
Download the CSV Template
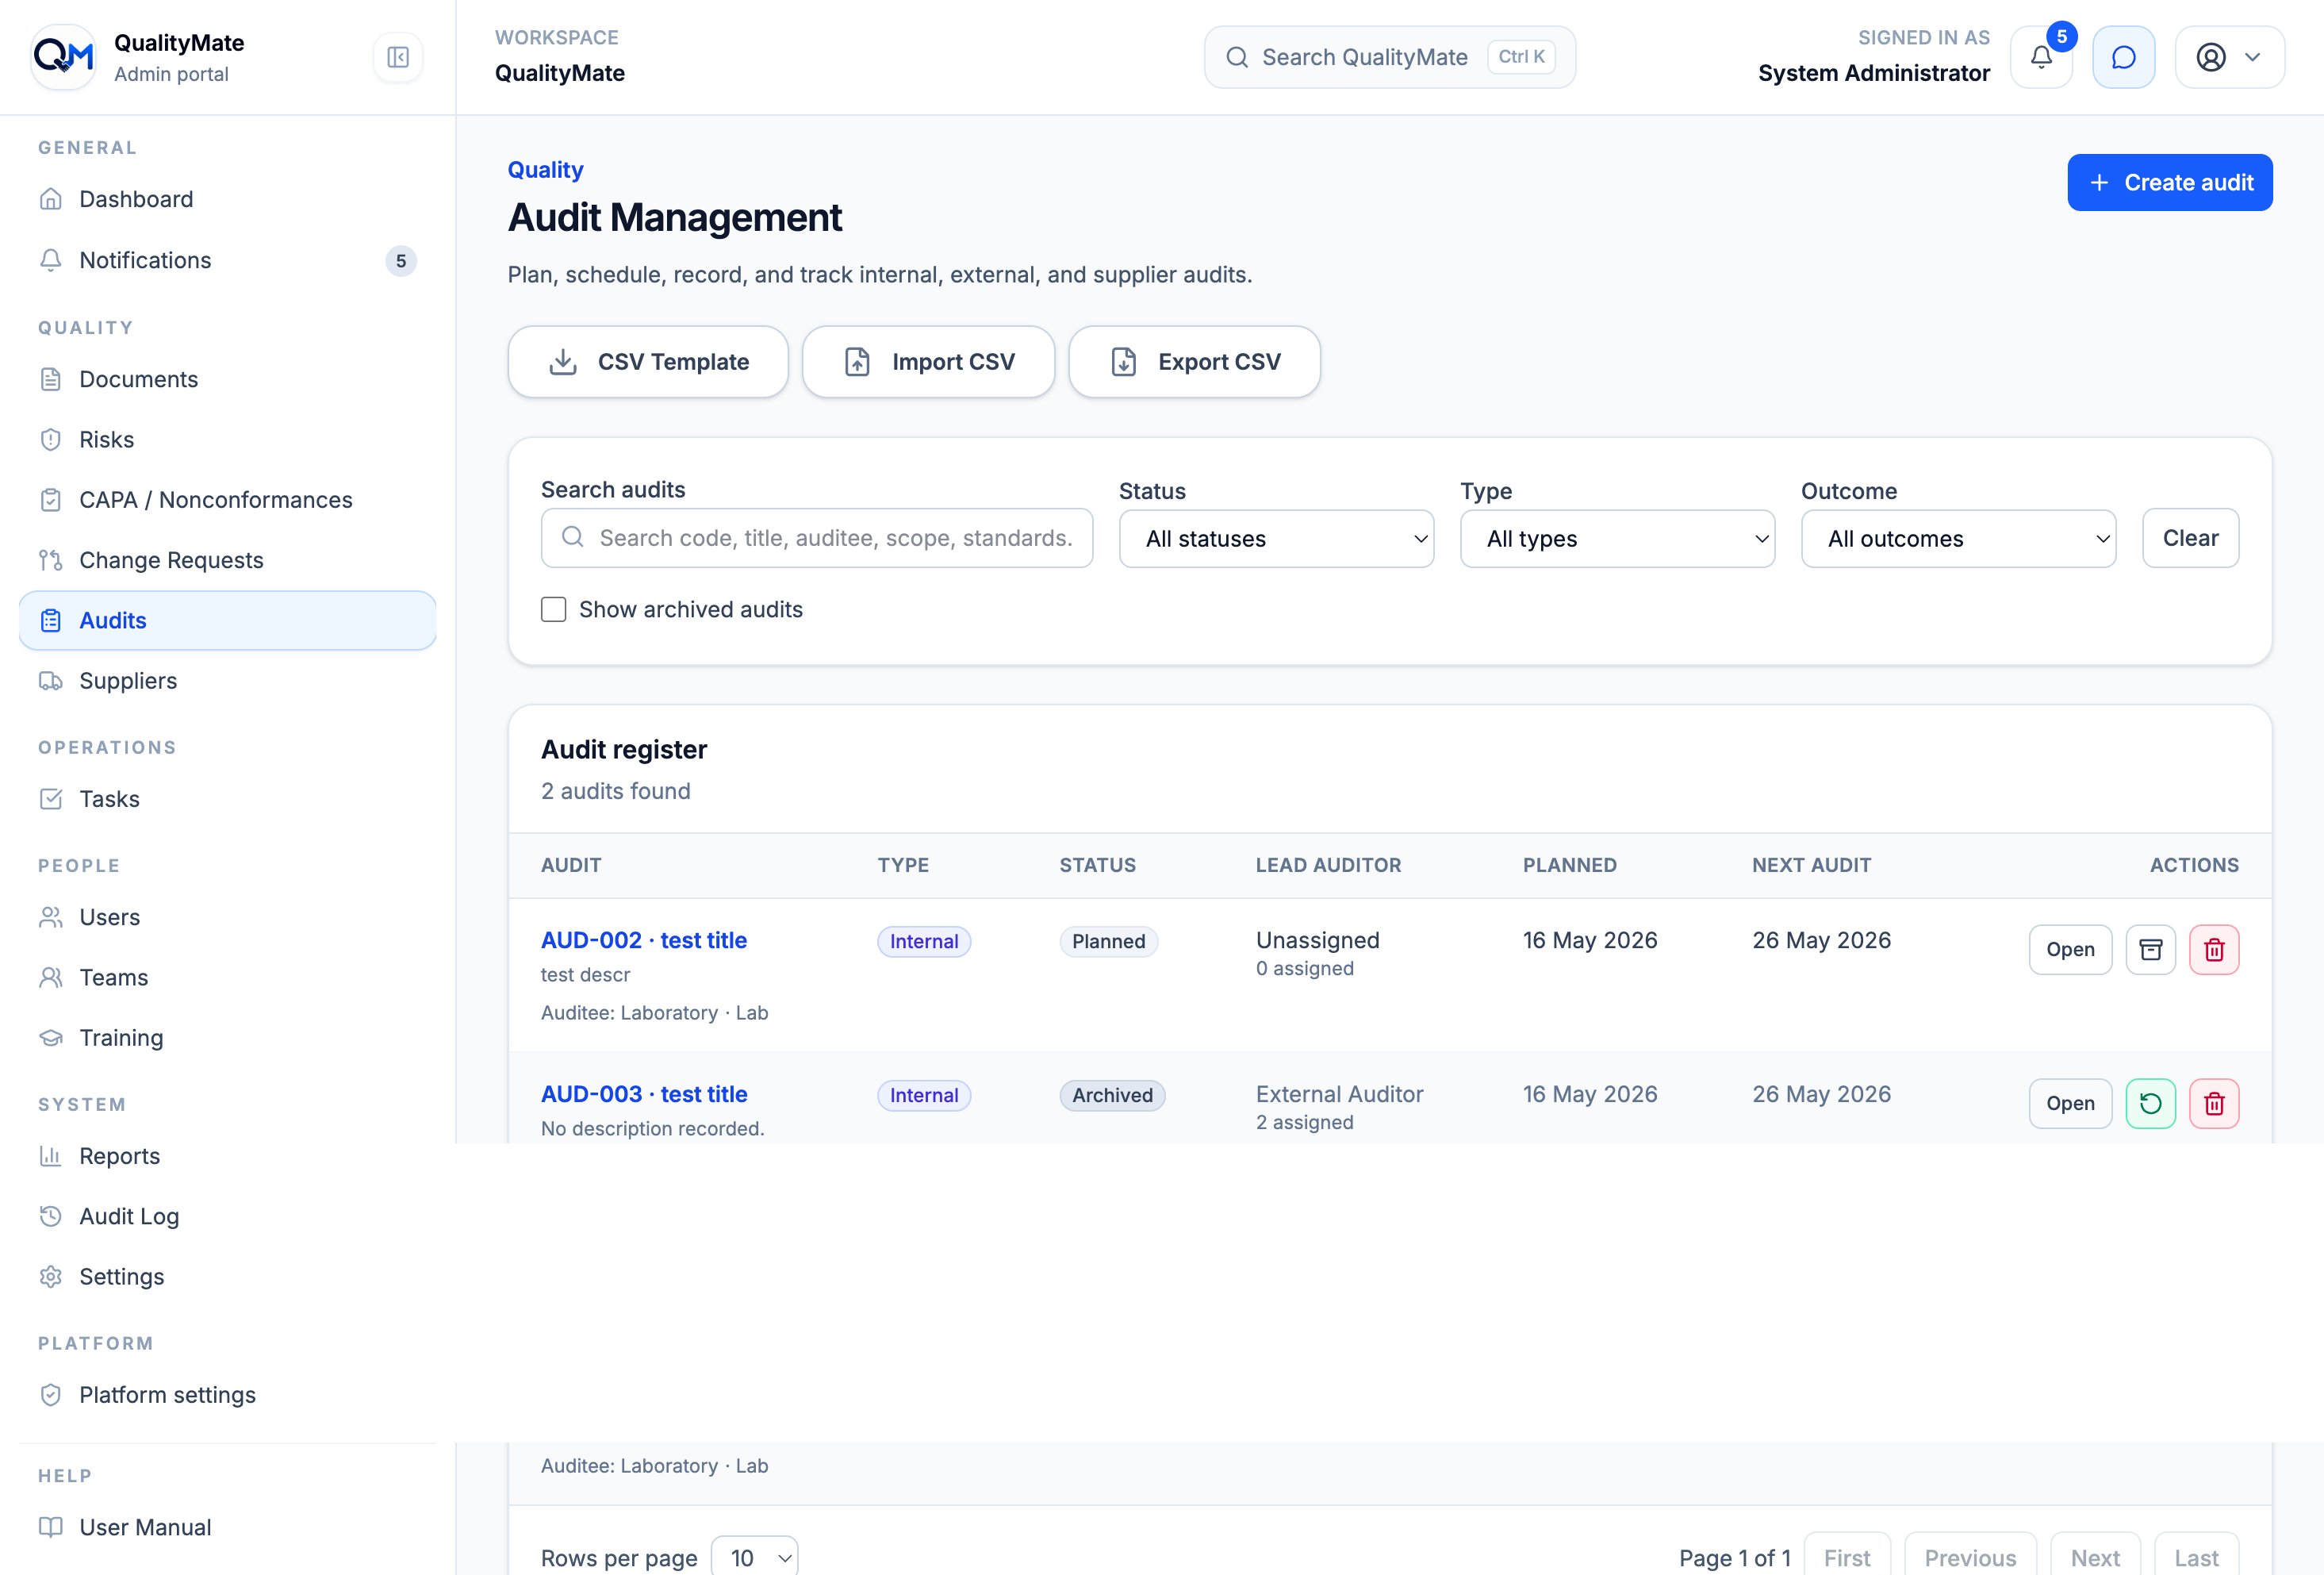click(x=648, y=361)
